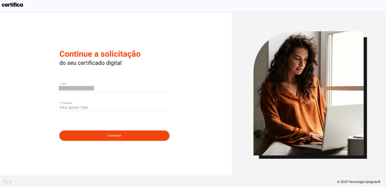Click the underline beneath the CPF field
The height and width of the screenshot is (187, 386).
pyautogui.click(x=114, y=91)
